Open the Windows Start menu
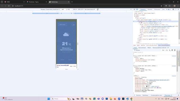 [x=49, y=99]
